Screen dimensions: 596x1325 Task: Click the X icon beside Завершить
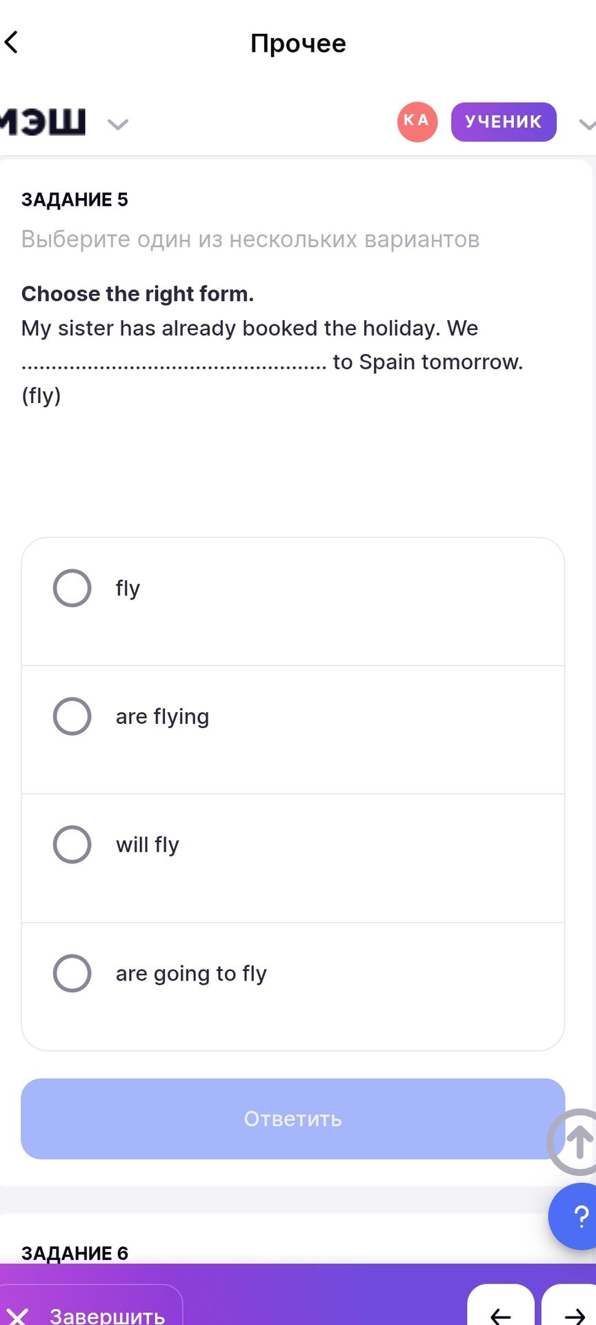(x=18, y=1316)
